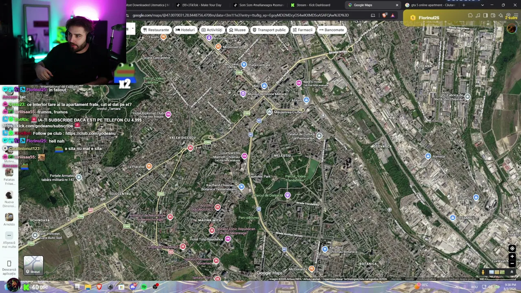The width and height of the screenshot is (521, 293).
Task: Open Spotify from the taskbar
Action: tap(144, 287)
